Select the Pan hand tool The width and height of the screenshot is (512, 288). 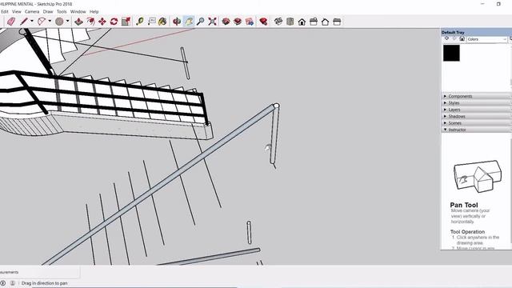click(x=189, y=22)
